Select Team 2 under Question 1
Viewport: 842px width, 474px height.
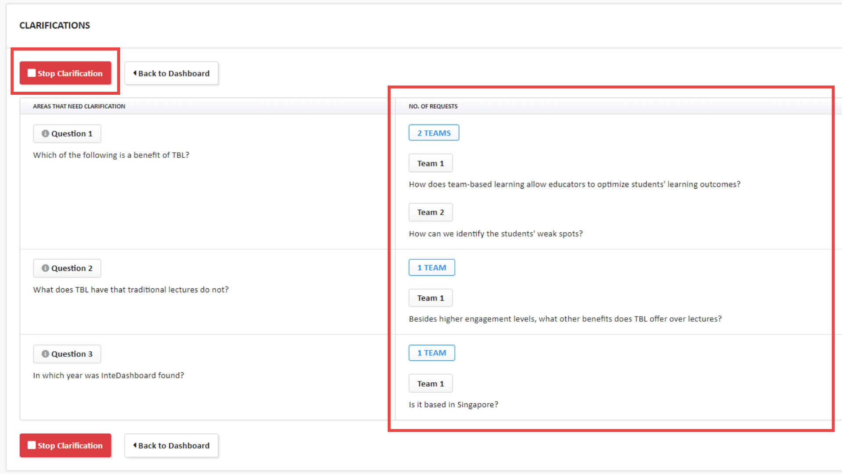[430, 212]
